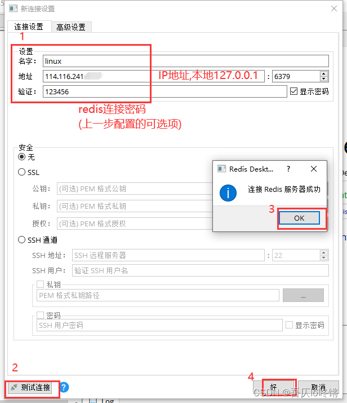Click OK in the success dialog

(299, 218)
